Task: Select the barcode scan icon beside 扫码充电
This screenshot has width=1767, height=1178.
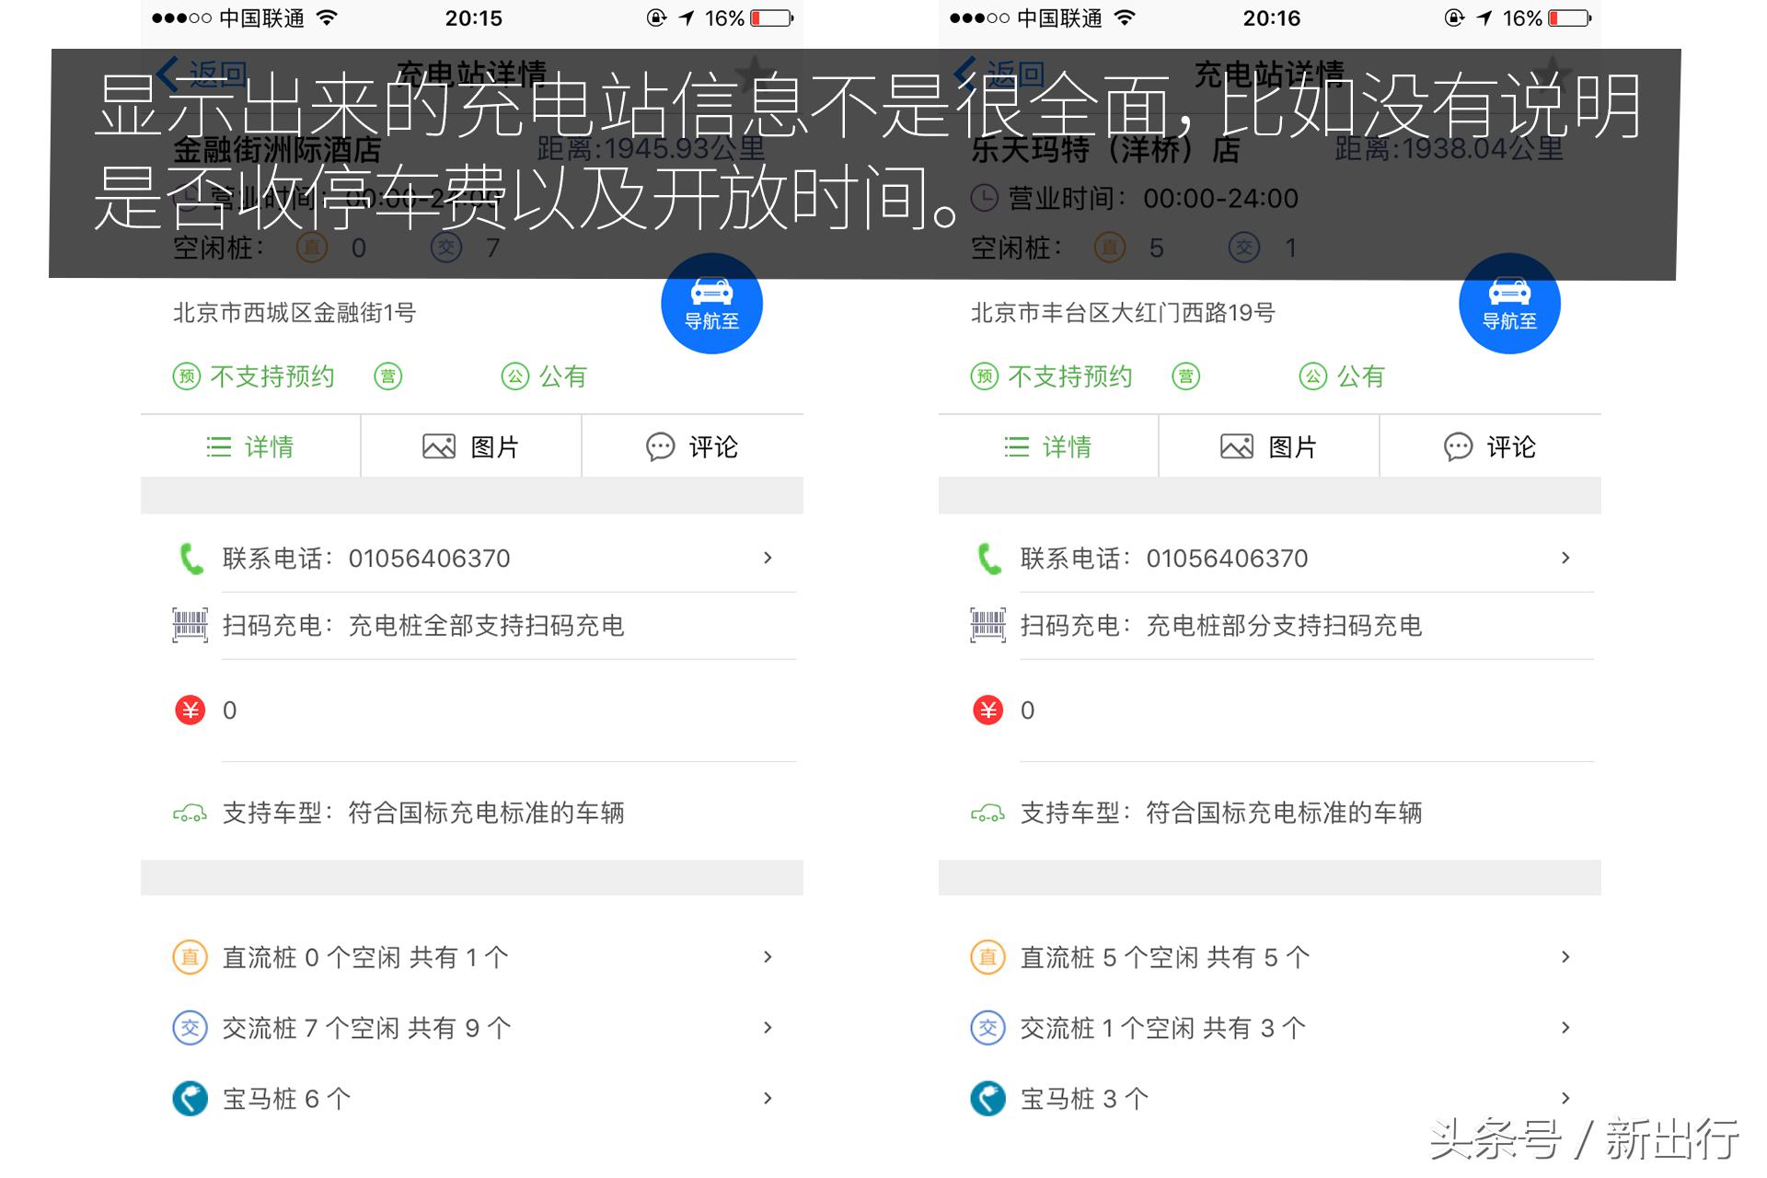Action: click(189, 625)
